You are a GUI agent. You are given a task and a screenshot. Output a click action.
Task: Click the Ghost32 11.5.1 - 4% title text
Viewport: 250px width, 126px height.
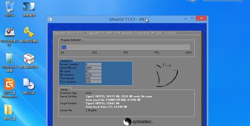coord(127,19)
